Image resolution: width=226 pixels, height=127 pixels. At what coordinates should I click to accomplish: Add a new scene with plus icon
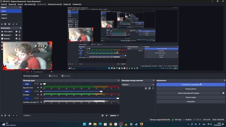click(2, 24)
